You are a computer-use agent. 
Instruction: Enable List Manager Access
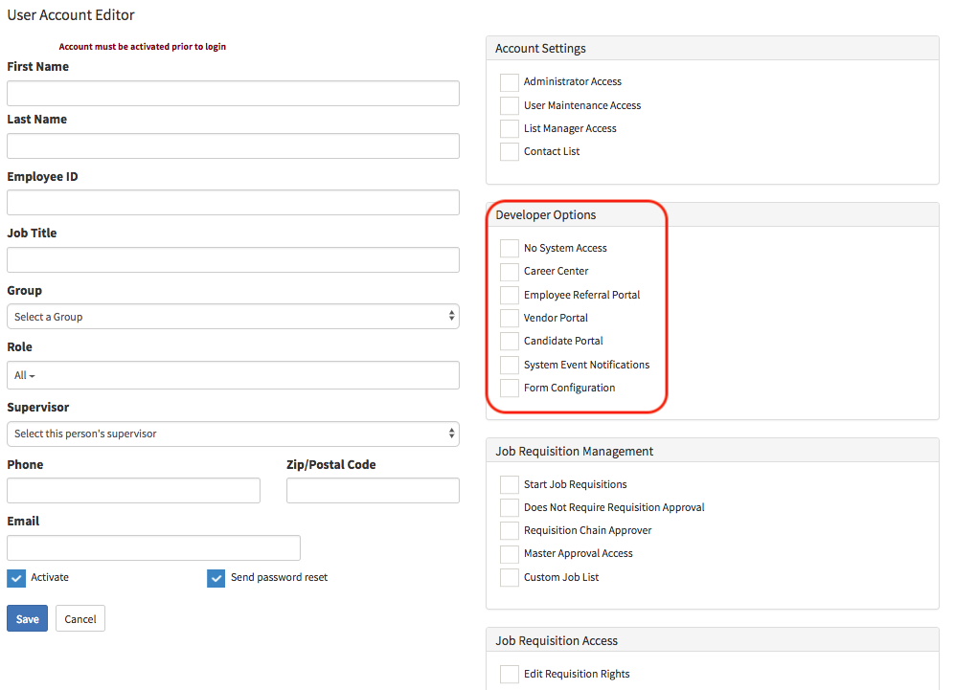[509, 128]
